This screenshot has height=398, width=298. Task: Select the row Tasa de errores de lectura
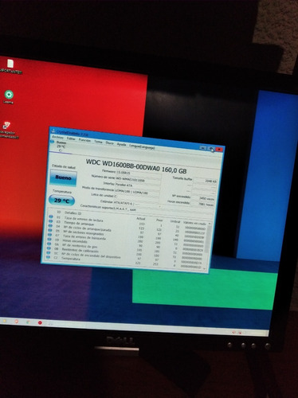tap(127, 222)
